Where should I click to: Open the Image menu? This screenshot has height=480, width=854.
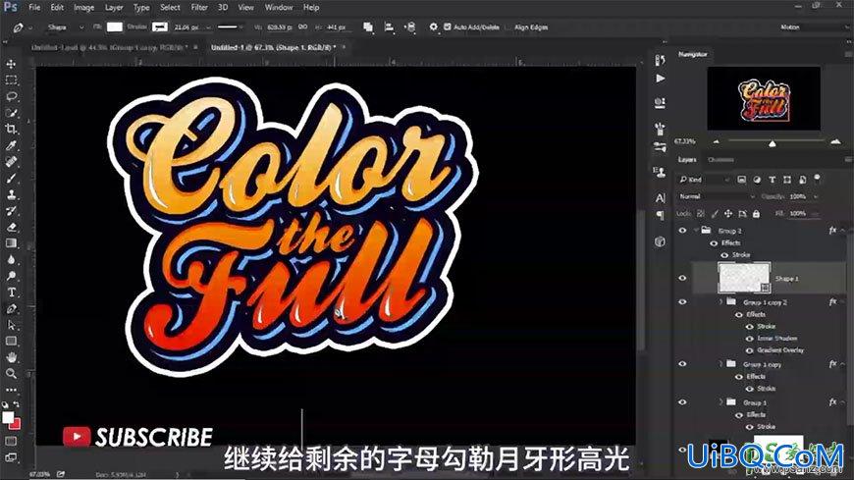coord(83,8)
